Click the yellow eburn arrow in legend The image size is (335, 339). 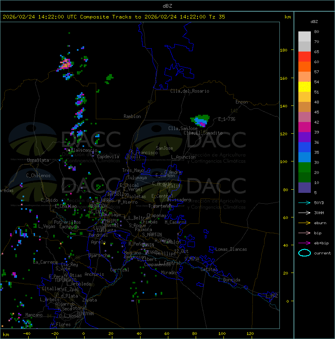pyautogui.click(x=304, y=223)
